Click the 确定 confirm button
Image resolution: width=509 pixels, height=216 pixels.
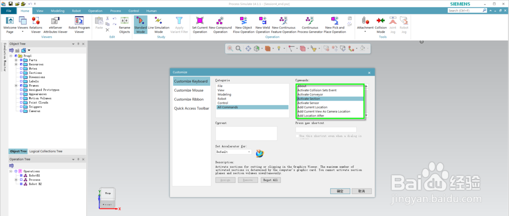click(340, 192)
